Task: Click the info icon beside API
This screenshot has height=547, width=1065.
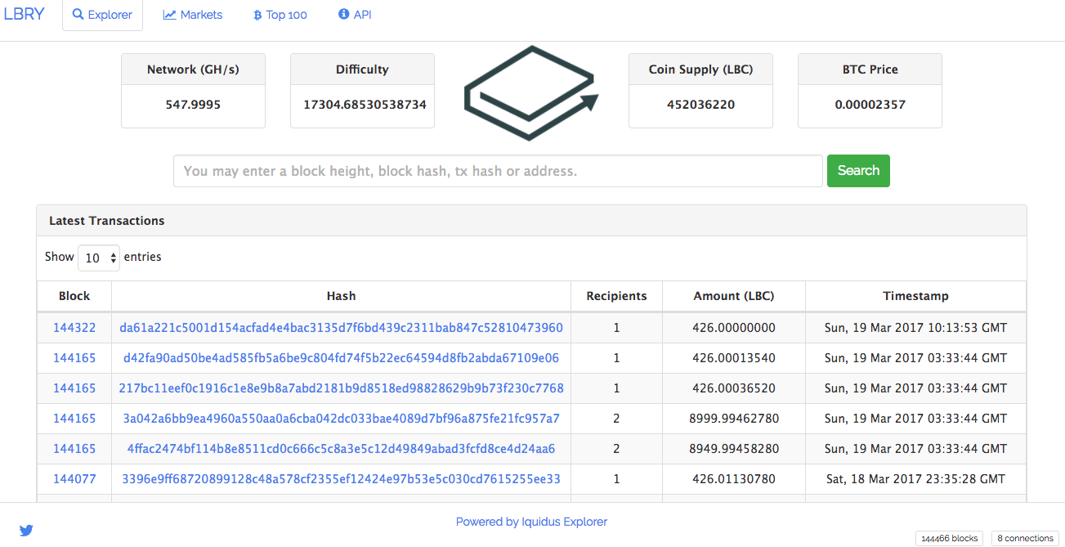Action: (x=343, y=15)
